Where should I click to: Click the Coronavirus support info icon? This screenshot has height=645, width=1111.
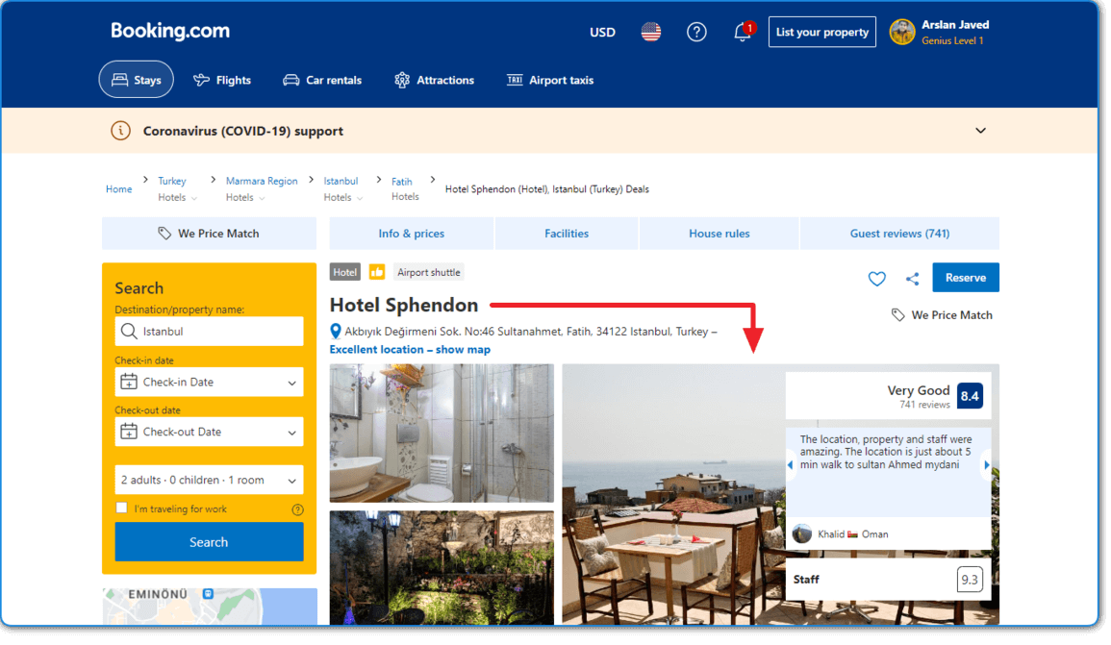[120, 131]
